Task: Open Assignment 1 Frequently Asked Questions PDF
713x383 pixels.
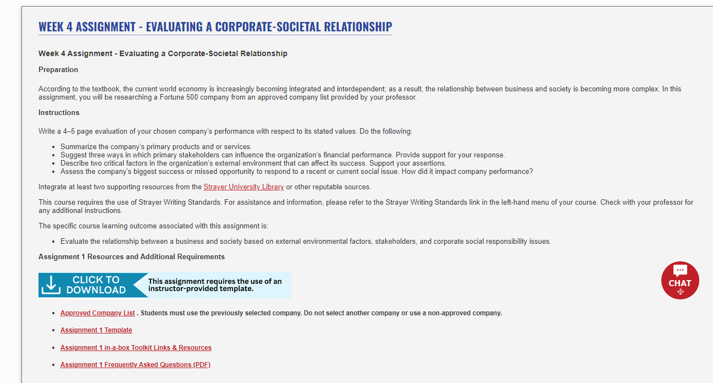Action: [x=135, y=365]
